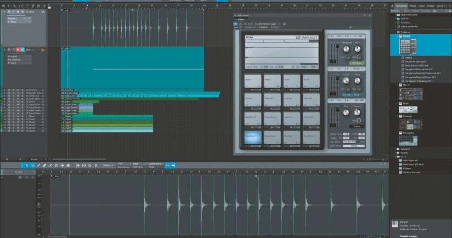This screenshot has height=238, width=452.
Task: Solo the 01_Kick audio track
Action: 13,12
